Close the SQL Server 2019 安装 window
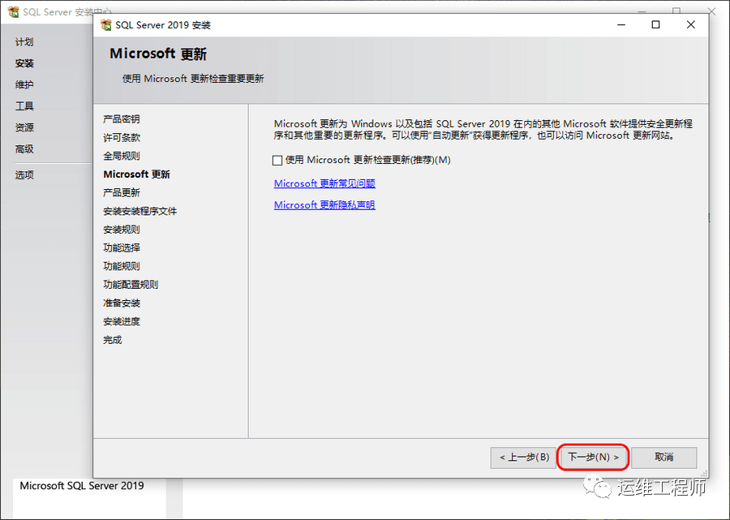 click(690, 24)
